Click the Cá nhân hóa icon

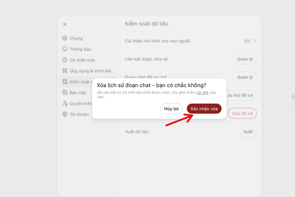point(65,60)
